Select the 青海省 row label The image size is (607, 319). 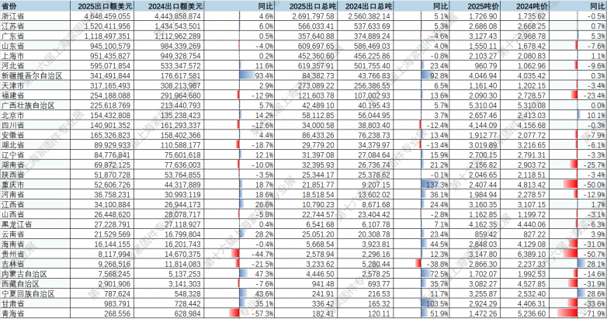point(12,314)
